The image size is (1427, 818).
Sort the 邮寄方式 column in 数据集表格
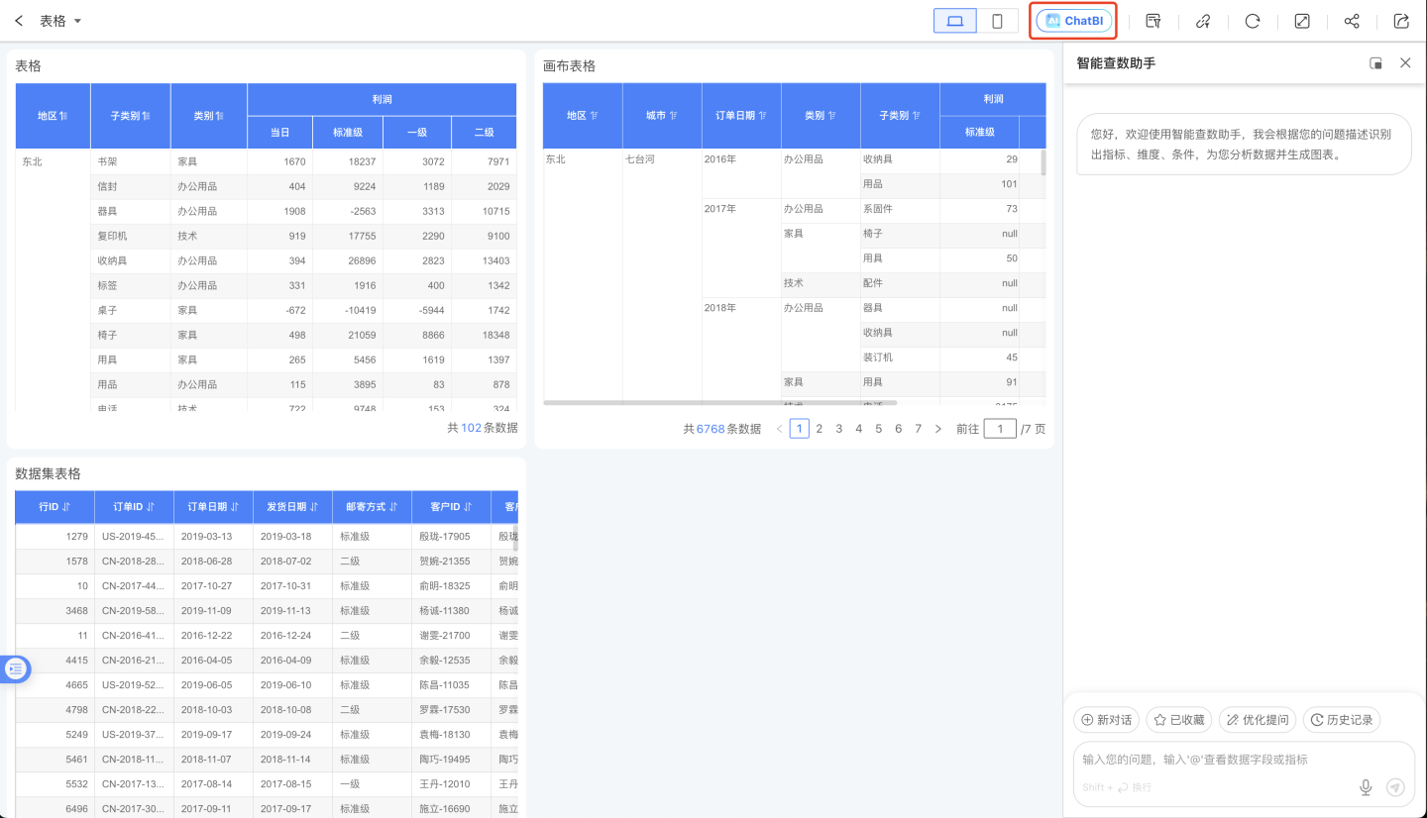coord(392,507)
